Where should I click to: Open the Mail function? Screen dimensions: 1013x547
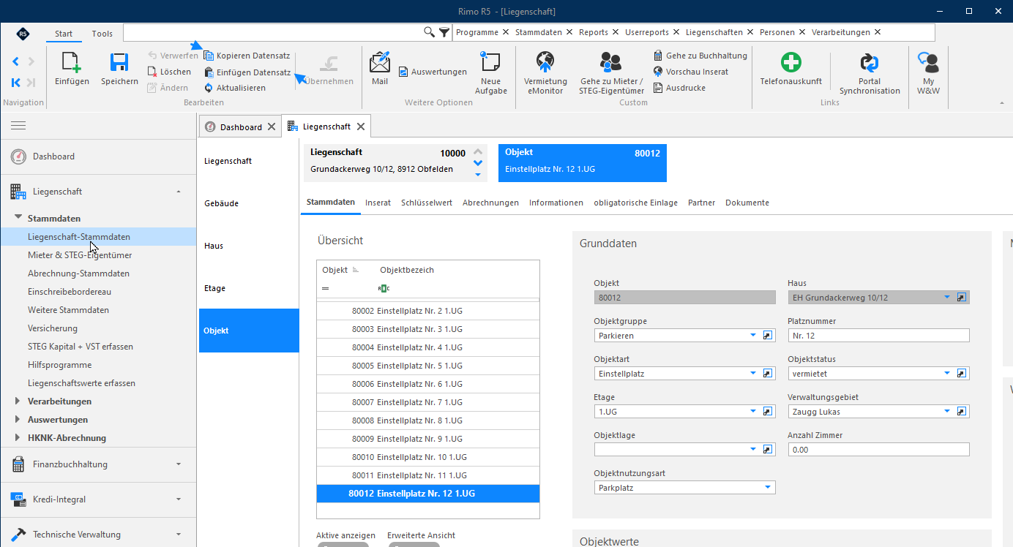click(380, 68)
